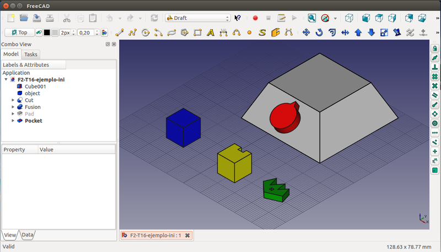Toggle grid snap at bottom of snap toolbar
The image size is (441, 252).
[434, 171]
